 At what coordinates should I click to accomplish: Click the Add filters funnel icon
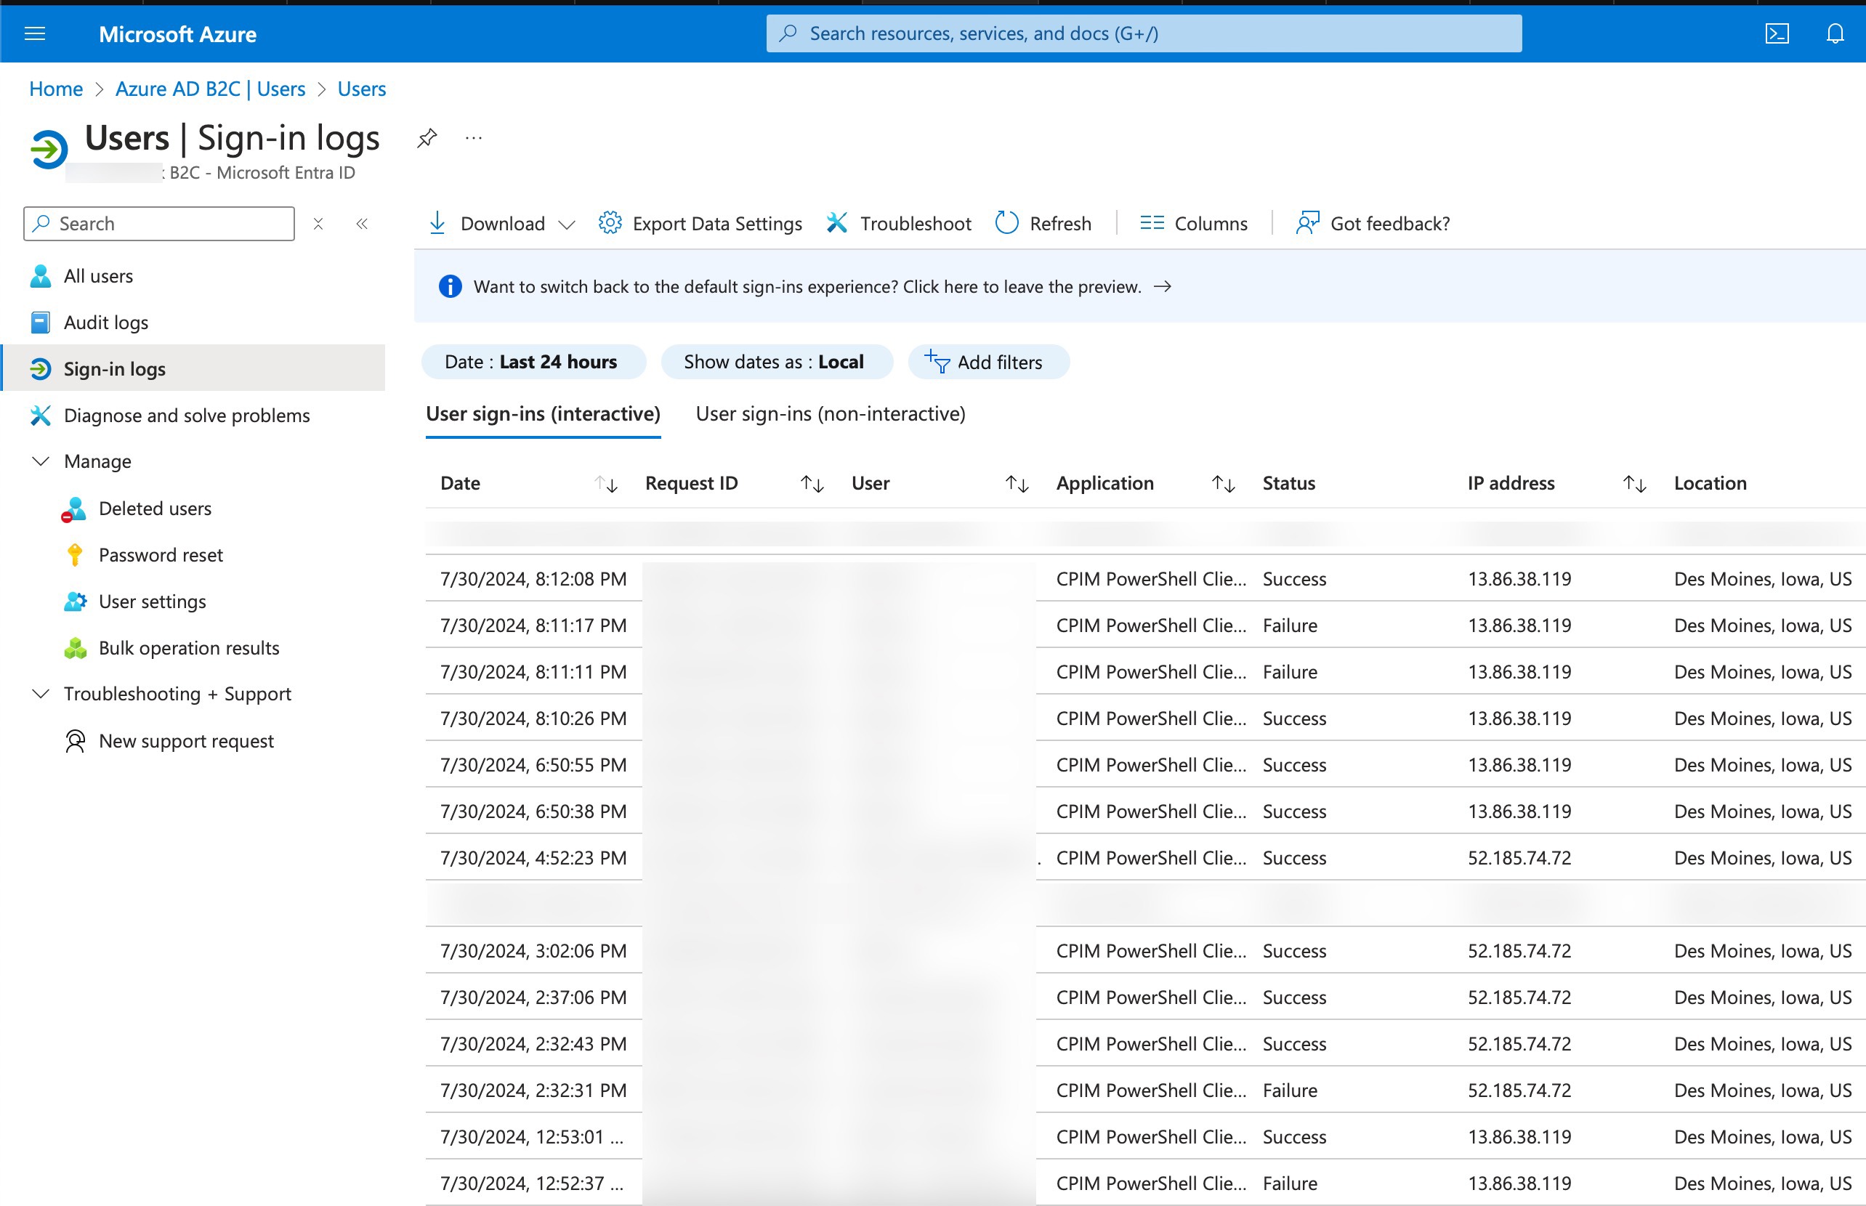[x=937, y=362]
